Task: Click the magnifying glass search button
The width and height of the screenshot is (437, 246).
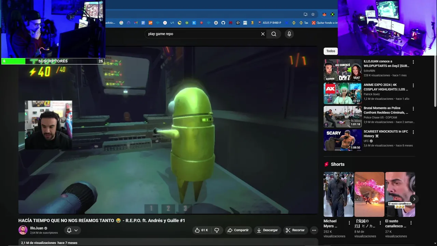Action: (x=274, y=34)
